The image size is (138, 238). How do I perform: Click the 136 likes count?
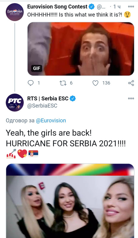(106, 83)
